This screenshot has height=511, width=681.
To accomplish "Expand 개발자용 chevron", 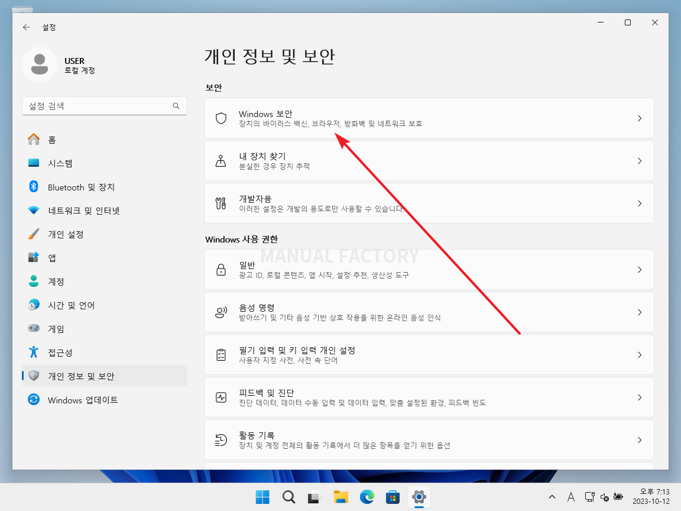I will (x=639, y=203).
